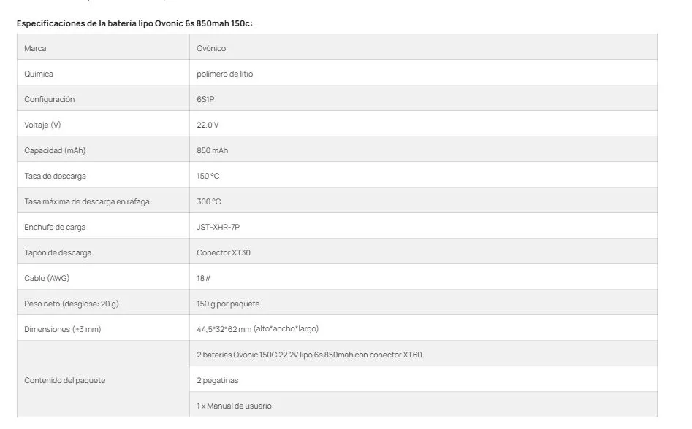Select the Marca label cell
The width and height of the screenshot is (692, 429).
click(103, 47)
